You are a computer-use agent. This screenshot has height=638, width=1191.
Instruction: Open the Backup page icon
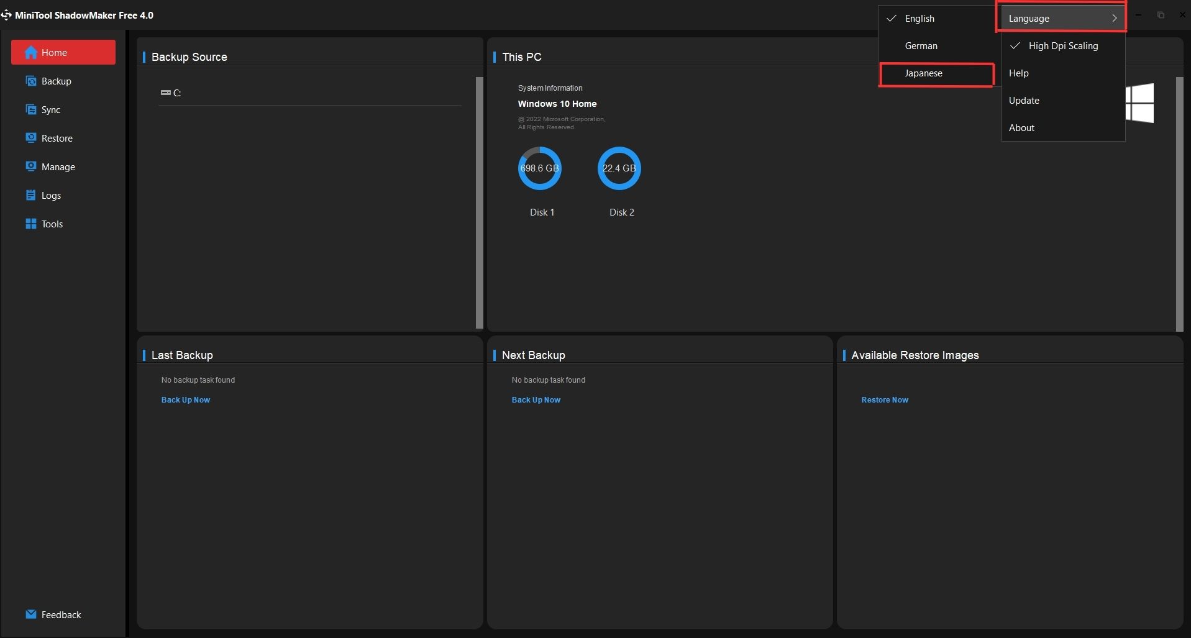point(30,81)
